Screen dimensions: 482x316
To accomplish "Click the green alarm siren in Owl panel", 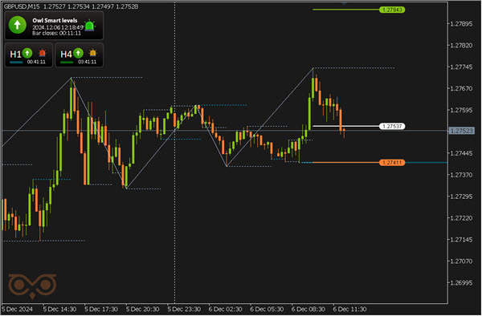I will pos(89,26).
